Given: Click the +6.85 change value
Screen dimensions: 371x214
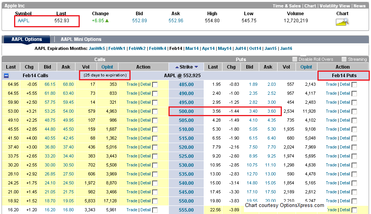Looking at the screenshot, I should point(98,21).
